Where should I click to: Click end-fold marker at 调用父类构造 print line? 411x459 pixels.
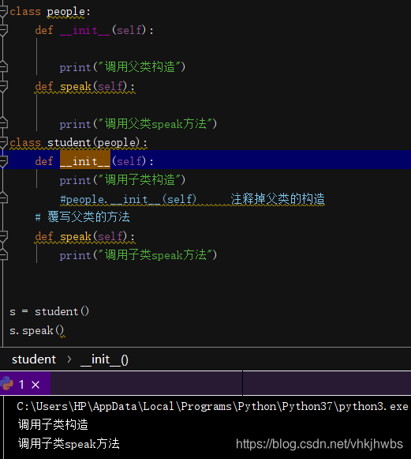(x=3, y=67)
